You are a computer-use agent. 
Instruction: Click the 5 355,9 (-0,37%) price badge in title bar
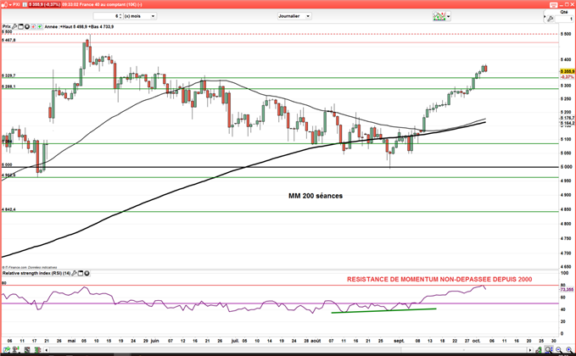point(44,4)
